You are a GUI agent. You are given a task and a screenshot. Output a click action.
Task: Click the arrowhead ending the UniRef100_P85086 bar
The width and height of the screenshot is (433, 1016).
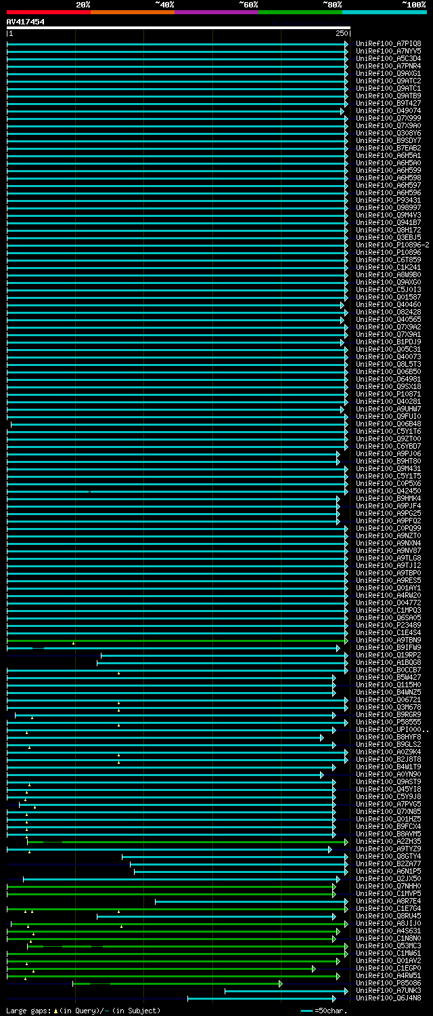pyautogui.click(x=280, y=983)
